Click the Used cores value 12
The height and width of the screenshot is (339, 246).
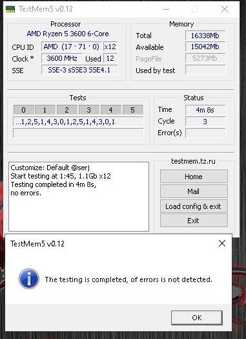pos(110,58)
